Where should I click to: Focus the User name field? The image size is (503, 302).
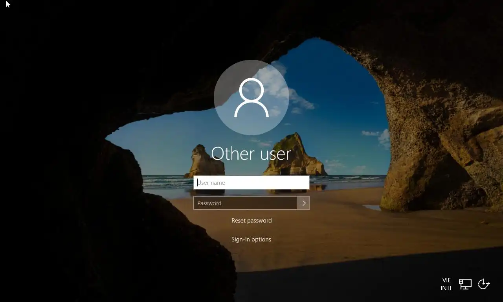pos(251,182)
